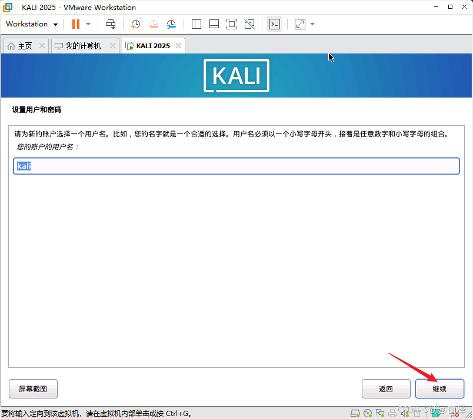
Task: Click the 屏幕截图 screenshot button
Action: [33, 389]
